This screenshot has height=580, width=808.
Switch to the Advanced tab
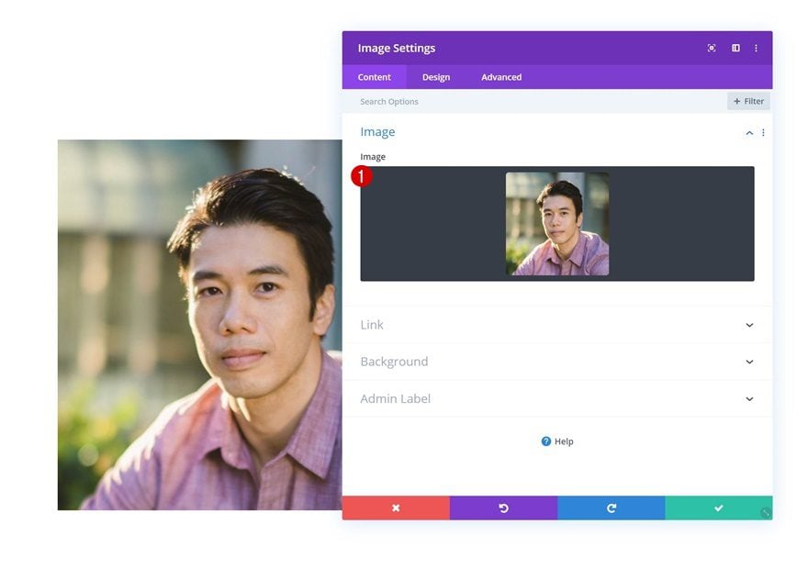[x=501, y=77]
